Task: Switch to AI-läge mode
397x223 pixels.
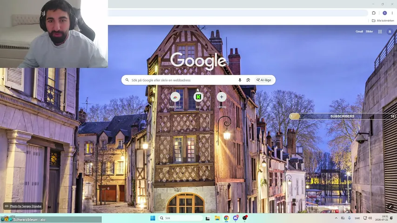Action: click(263, 80)
